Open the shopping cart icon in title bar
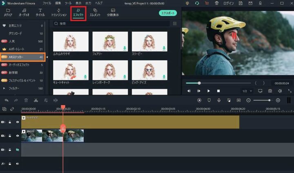This screenshot has width=294, height=173. [x=207, y=3]
